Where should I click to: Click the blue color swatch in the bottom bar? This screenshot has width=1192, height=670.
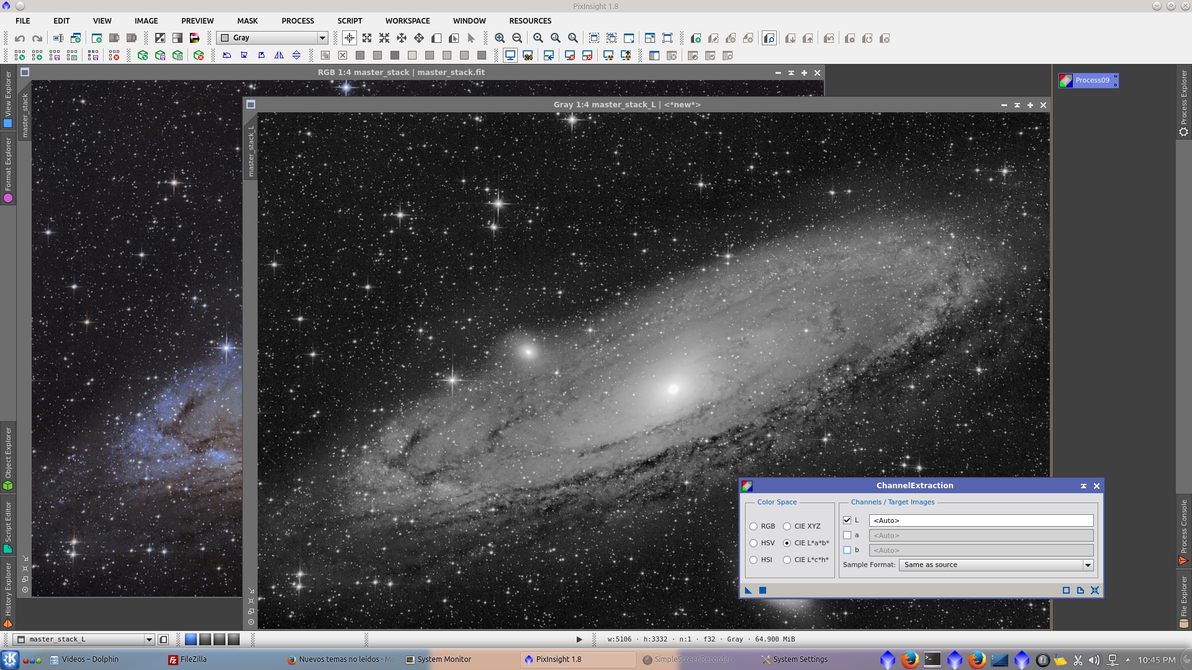pos(191,639)
